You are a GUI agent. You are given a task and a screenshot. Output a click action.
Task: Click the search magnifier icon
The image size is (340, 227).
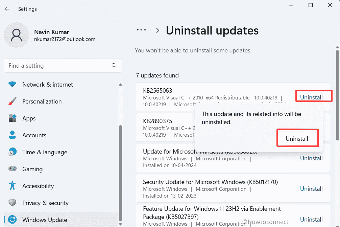[114, 65]
